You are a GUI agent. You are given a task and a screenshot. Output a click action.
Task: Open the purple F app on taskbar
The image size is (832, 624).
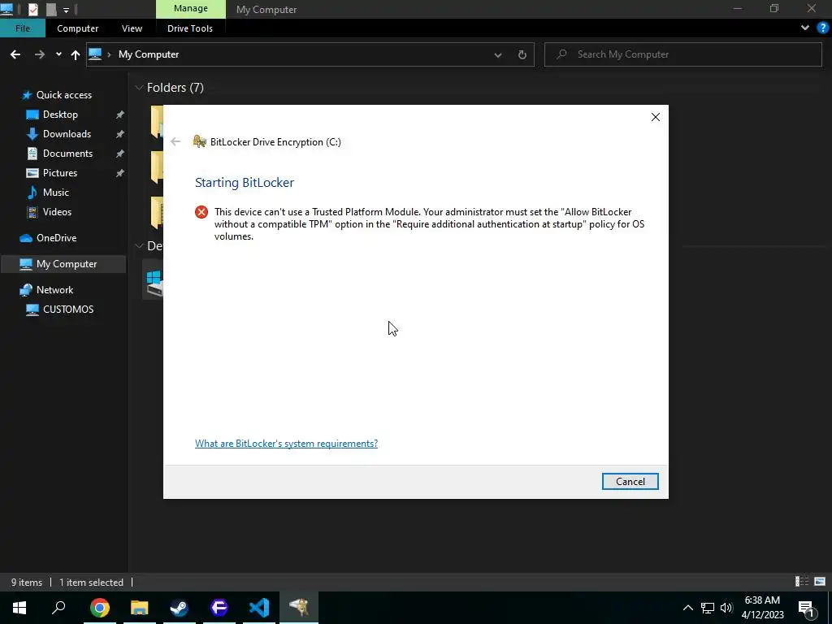(x=219, y=608)
